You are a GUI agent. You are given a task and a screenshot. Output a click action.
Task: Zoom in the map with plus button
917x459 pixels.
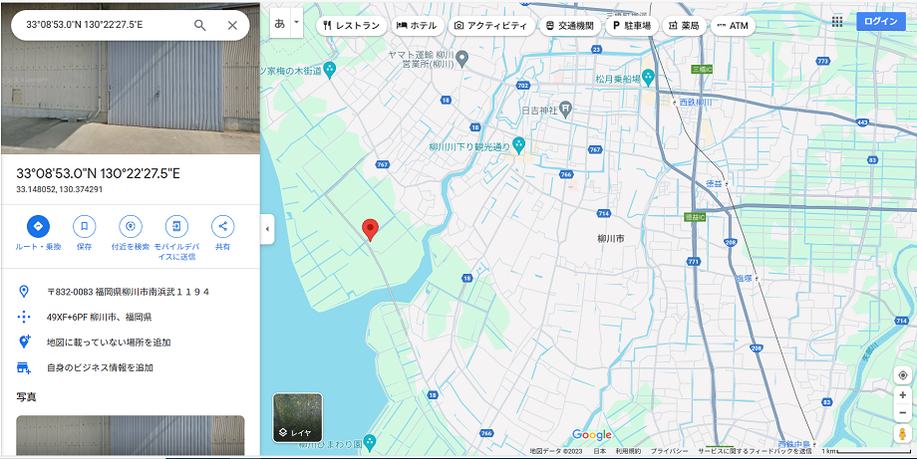pos(902,395)
